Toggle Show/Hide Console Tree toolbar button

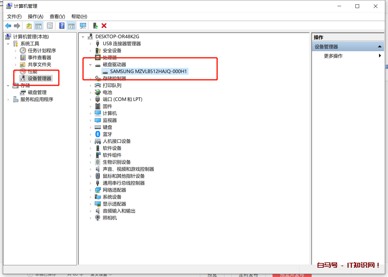pos(38,26)
